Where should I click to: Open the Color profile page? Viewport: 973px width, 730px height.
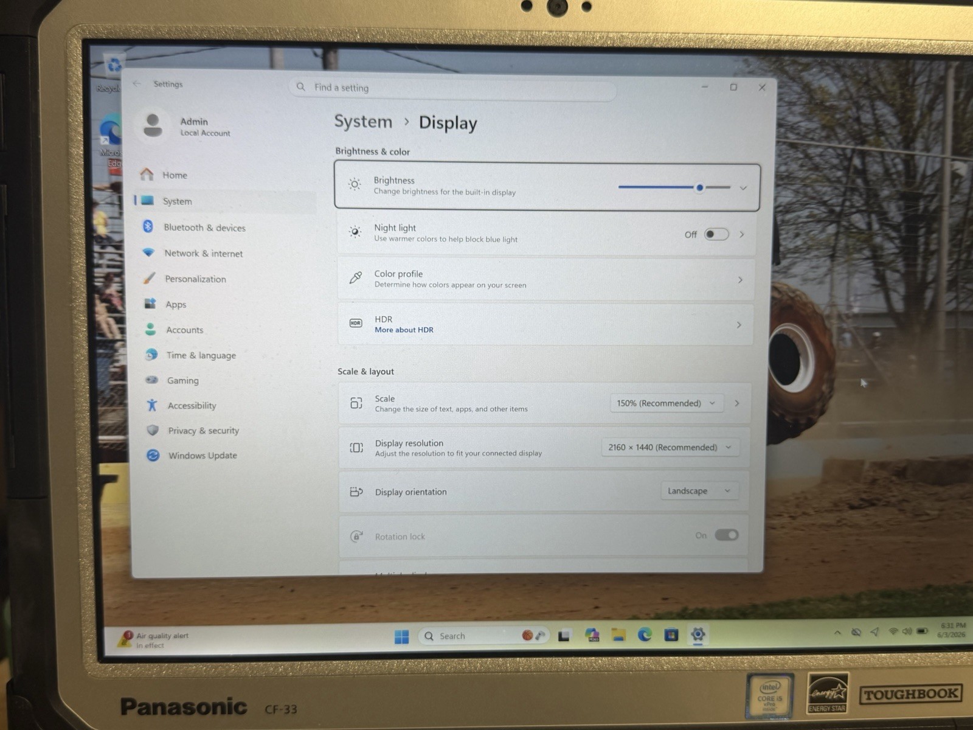pos(546,279)
